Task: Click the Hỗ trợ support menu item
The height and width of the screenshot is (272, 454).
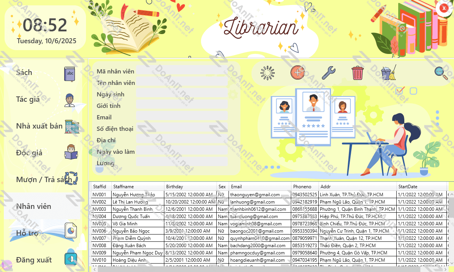Action: point(27,233)
